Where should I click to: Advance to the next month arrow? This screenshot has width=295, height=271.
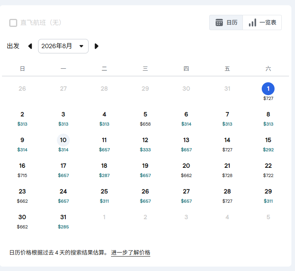[x=96, y=46]
